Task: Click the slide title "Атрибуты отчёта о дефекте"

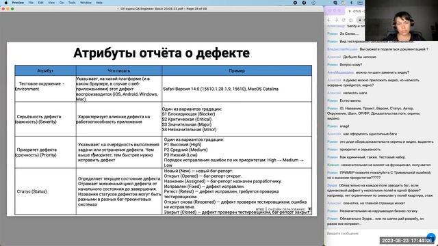Action: tap(162, 53)
